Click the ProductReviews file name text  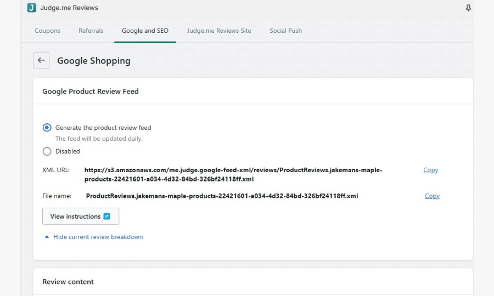[222, 196]
